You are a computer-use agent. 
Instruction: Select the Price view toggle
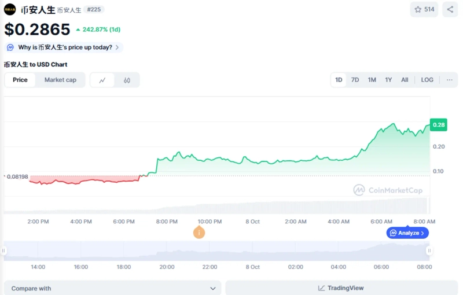(x=20, y=80)
